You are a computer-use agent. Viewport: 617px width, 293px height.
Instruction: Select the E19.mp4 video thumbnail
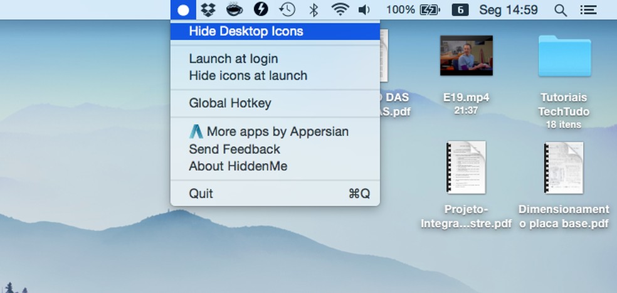[x=467, y=55]
